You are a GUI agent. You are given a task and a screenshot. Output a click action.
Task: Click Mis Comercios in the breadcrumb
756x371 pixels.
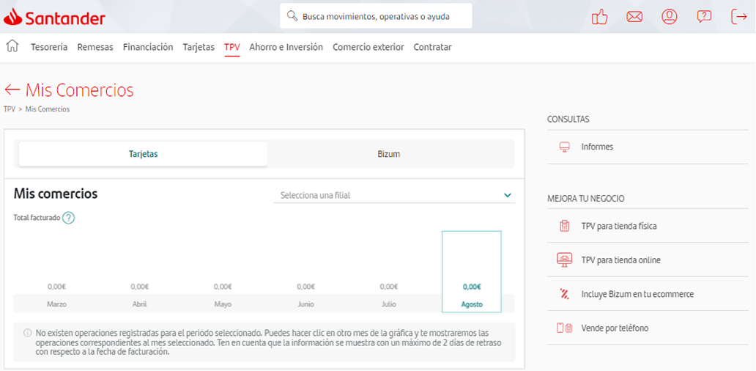pos(47,109)
